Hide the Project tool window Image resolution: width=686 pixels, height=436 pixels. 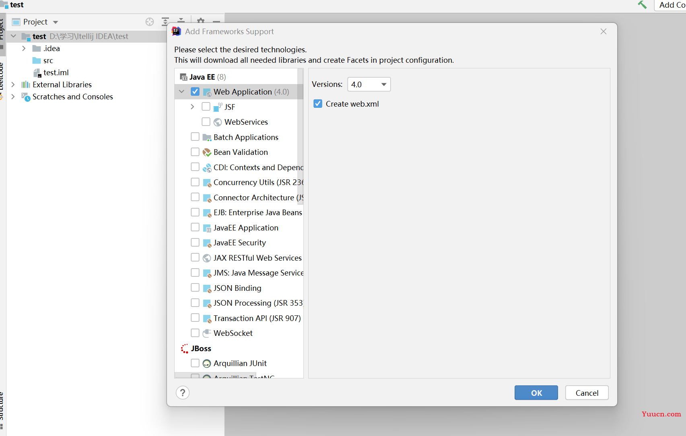tap(216, 21)
